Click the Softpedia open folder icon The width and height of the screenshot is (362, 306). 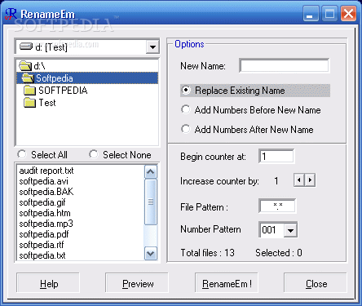click(x=28, y=78)
